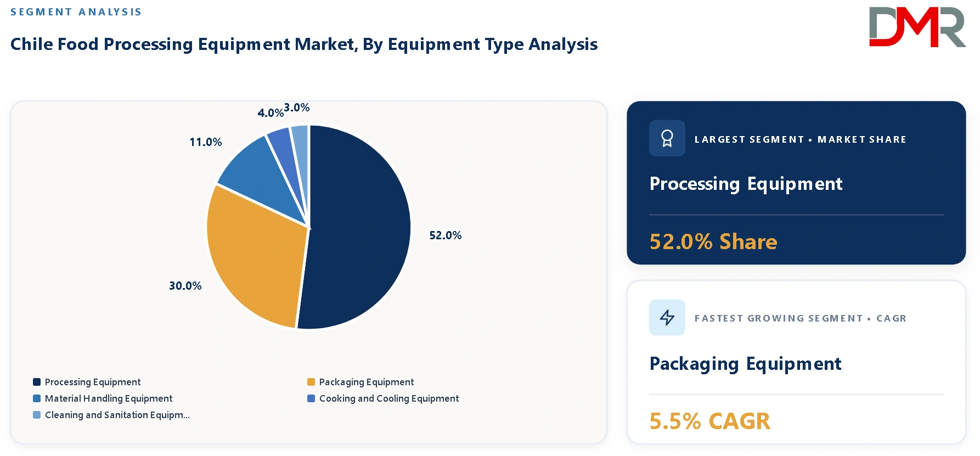Click the DMR logo
The width and height of the screenshot is (980, 456).
[917, 27]
